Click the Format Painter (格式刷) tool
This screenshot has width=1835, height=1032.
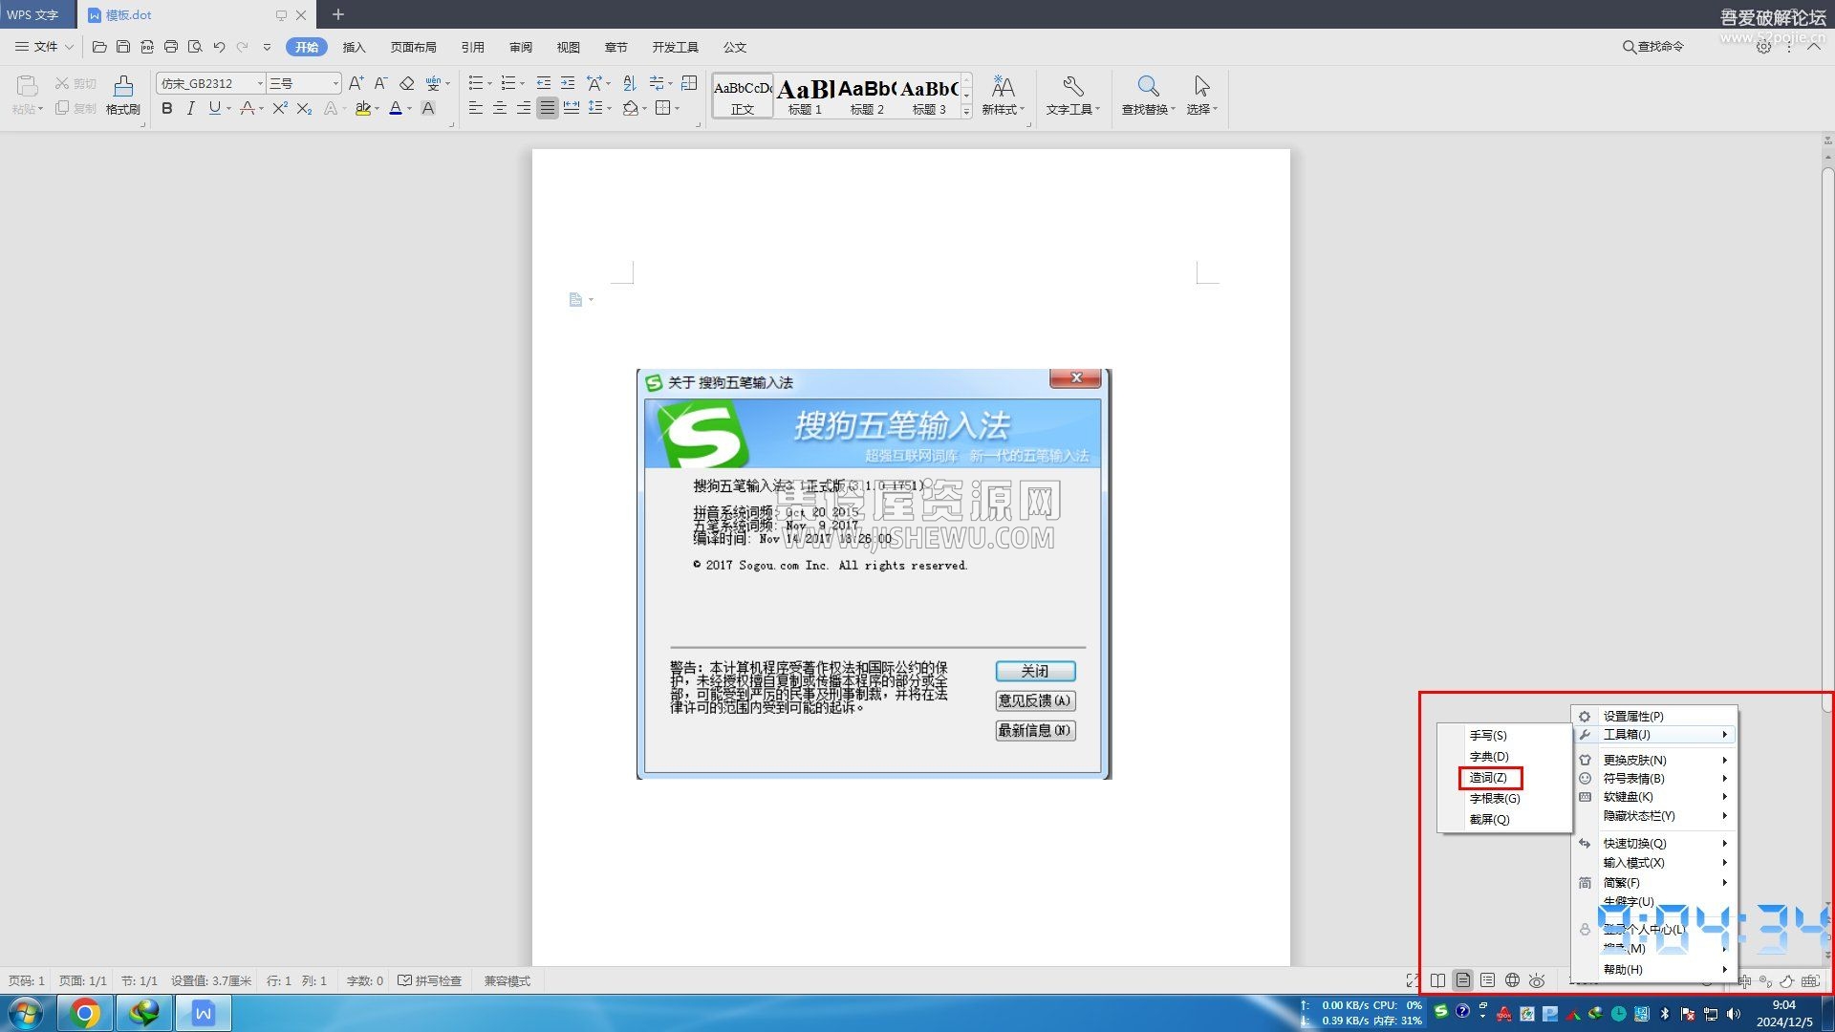[123, 95]
